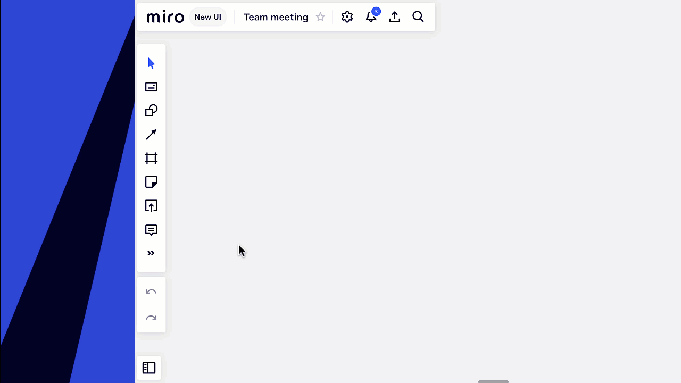Expand more tools with double chevron
This screenshot has width=681, height=383.
151,253
